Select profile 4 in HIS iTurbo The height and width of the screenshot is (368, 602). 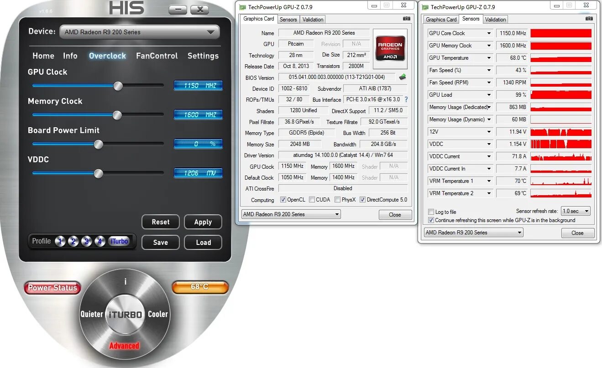coord(100,242)
